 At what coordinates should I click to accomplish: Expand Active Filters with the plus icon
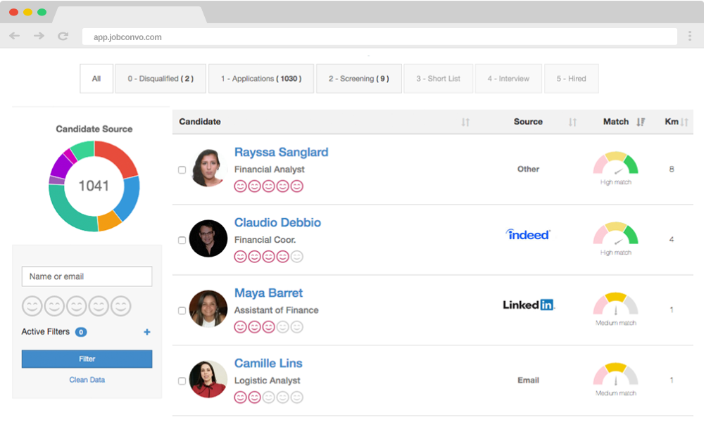(146, 331)
